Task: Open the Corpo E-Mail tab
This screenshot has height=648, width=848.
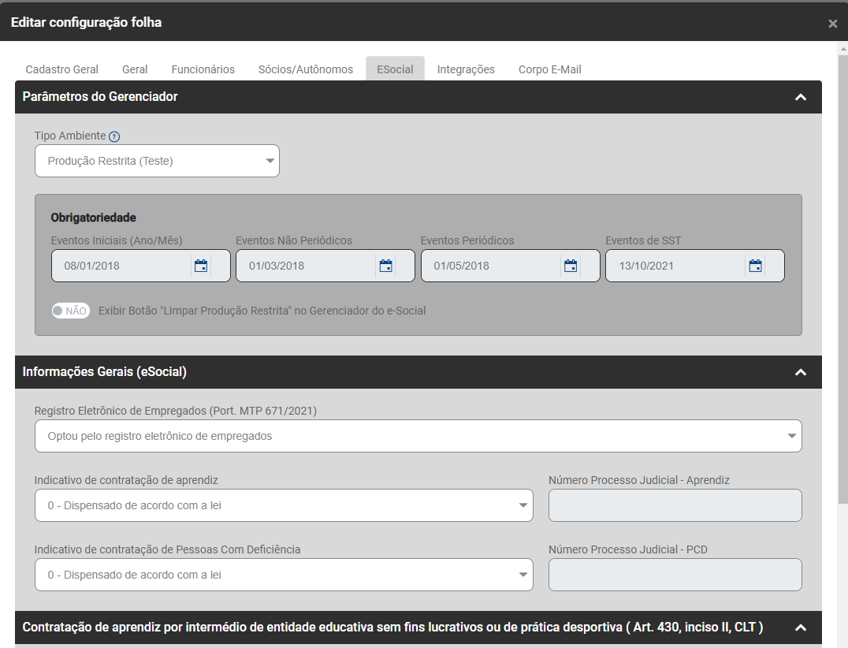Action: click(549, 69)
